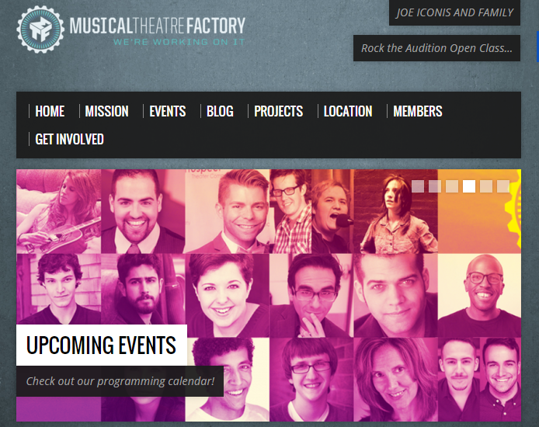The width and height of the screenshot is (539, 427).
Task: Jump to the second slider indicator
Action: click(x=435, y=186)
